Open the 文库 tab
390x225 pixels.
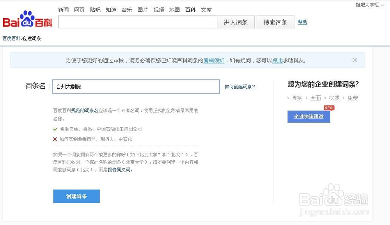point(206,9)
